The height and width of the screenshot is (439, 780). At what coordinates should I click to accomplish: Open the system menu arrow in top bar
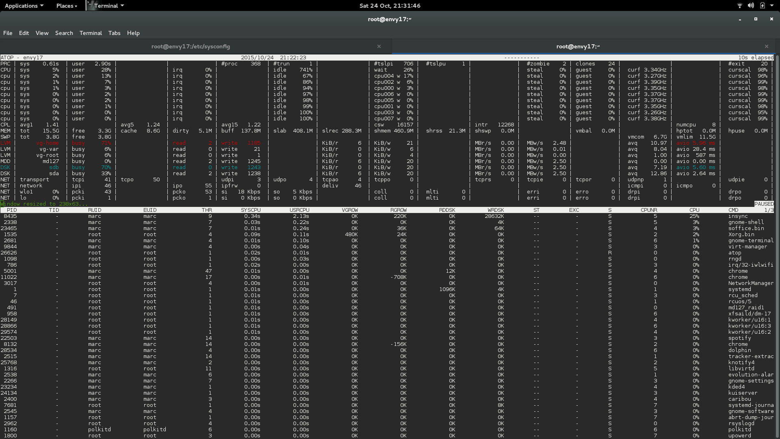tap(772, 6)
